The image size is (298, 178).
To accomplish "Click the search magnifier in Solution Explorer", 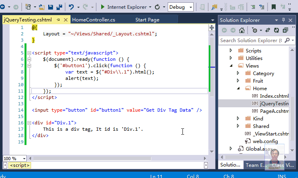I will 287,40.
